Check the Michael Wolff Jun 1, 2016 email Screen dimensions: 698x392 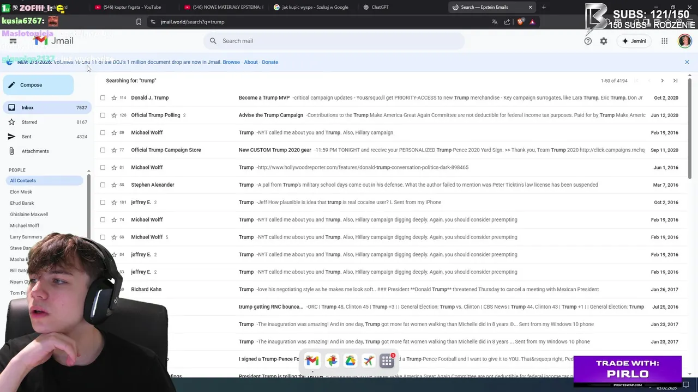(103, 168)
